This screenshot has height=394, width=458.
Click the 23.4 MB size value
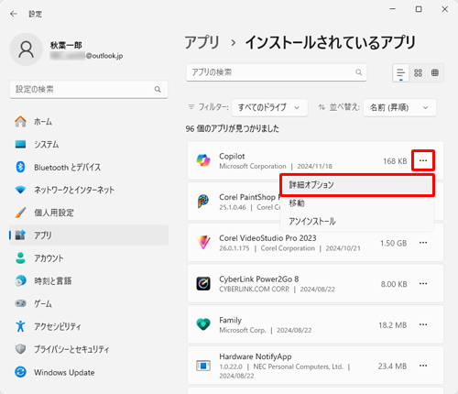pos(393,366)
